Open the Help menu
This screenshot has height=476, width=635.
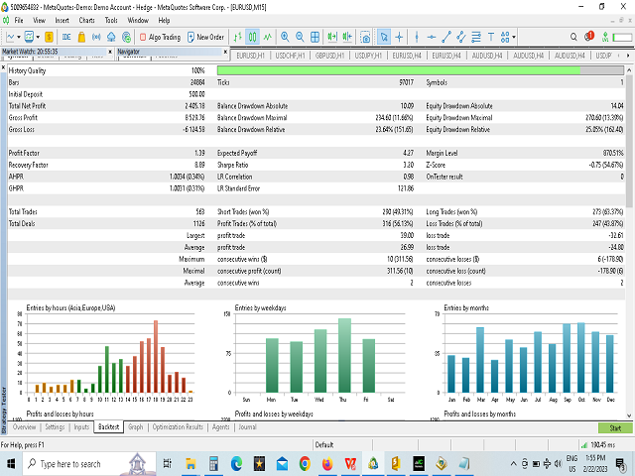(x=164, y=20)
